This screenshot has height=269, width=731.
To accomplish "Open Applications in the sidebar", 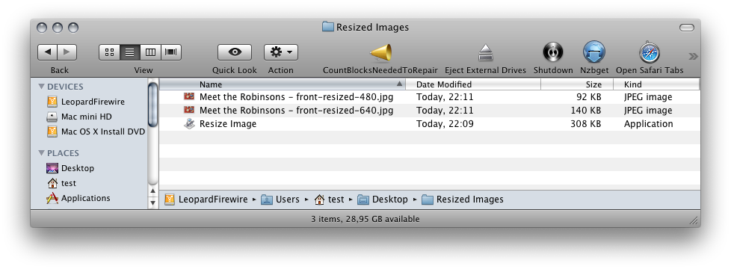I will pyautogui.click(x=78, y=198).
